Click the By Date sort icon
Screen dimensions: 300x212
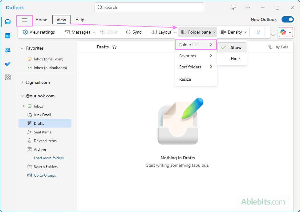point(270,47)
